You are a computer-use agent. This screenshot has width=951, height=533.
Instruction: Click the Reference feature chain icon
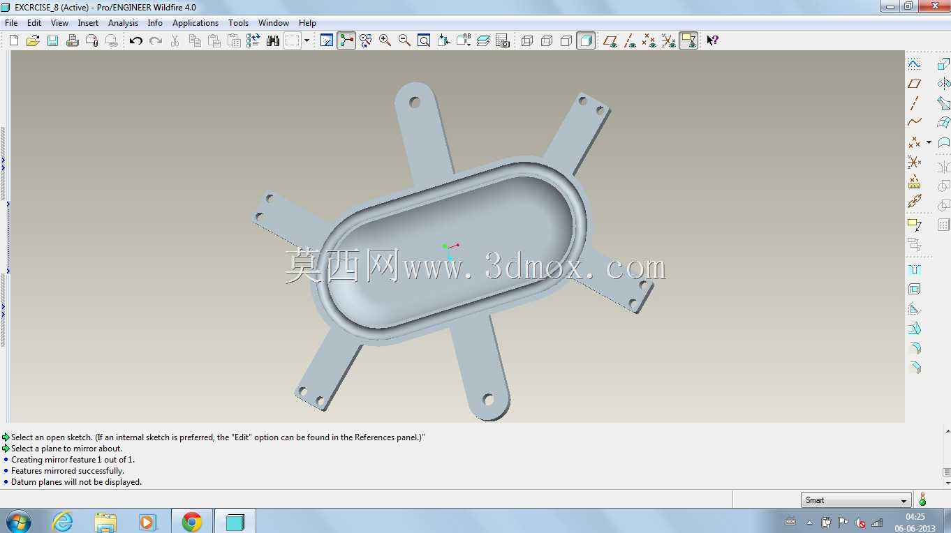tap(914, 202)
